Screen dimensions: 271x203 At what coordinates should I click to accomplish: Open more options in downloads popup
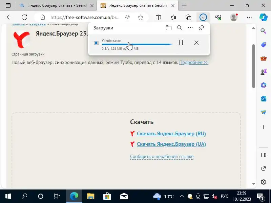tap(190, 28)
